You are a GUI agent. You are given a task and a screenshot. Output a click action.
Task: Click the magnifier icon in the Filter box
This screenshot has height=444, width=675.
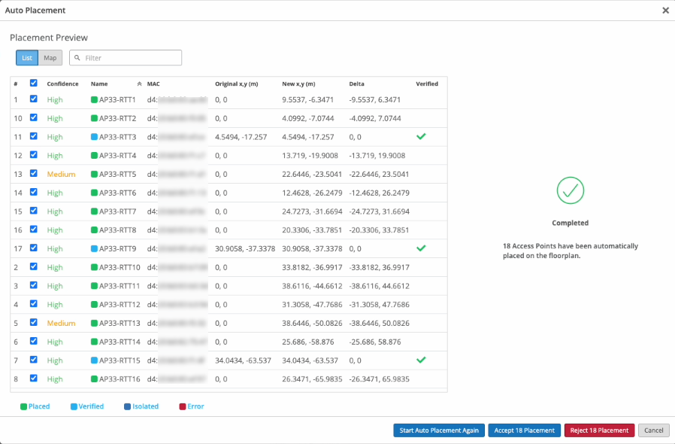77,58
